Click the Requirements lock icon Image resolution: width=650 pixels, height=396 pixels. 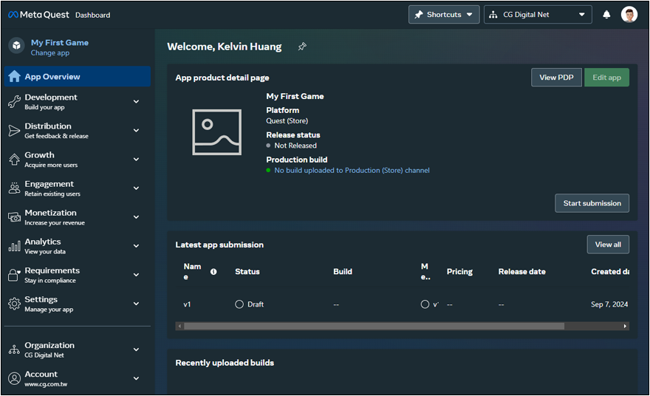(15, 275)
